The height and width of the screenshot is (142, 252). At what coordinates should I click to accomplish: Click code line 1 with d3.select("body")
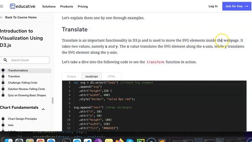[113, 82]
